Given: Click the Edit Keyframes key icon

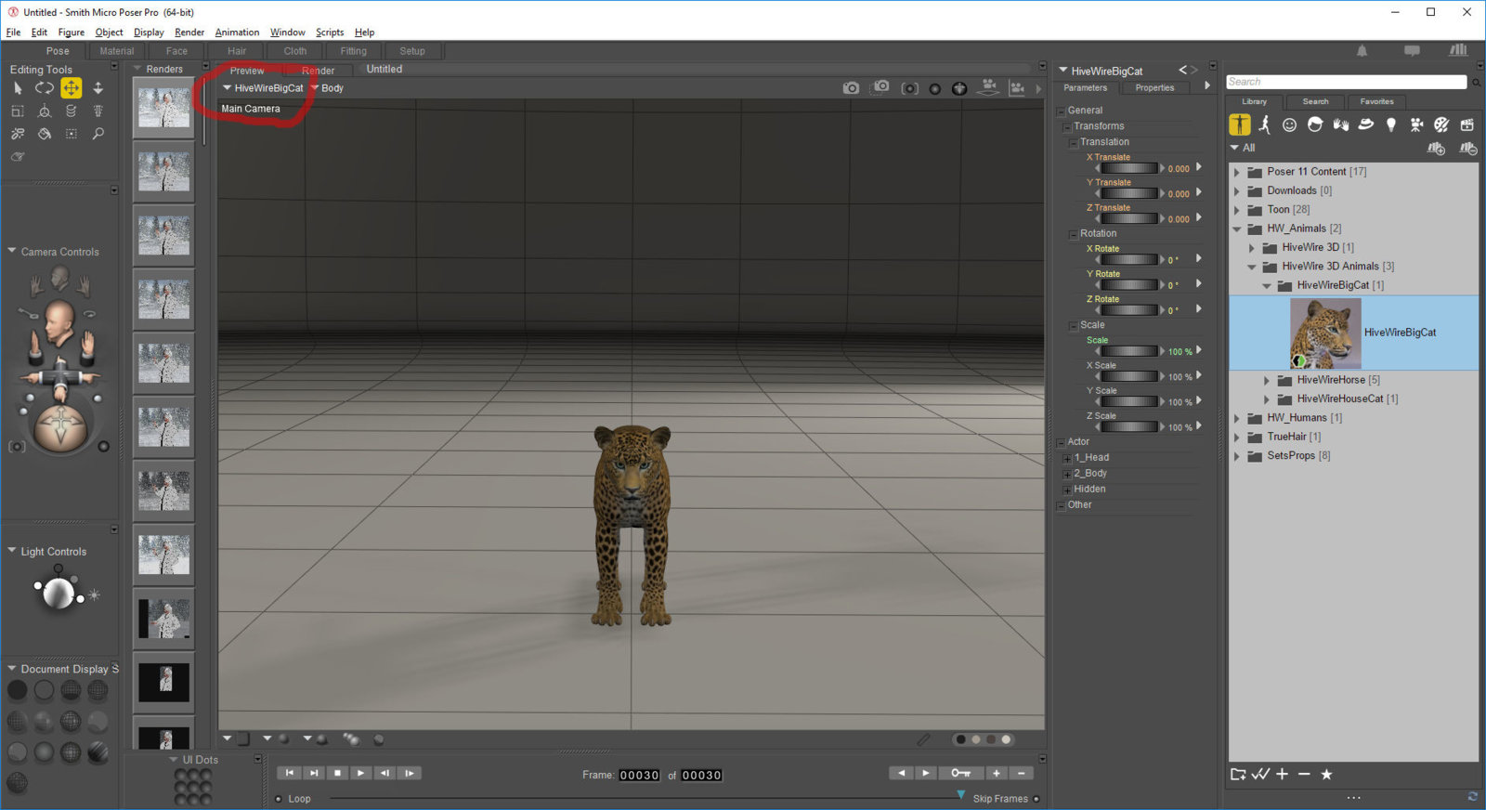Looking at the screenshot, I should tap(960, 773).
